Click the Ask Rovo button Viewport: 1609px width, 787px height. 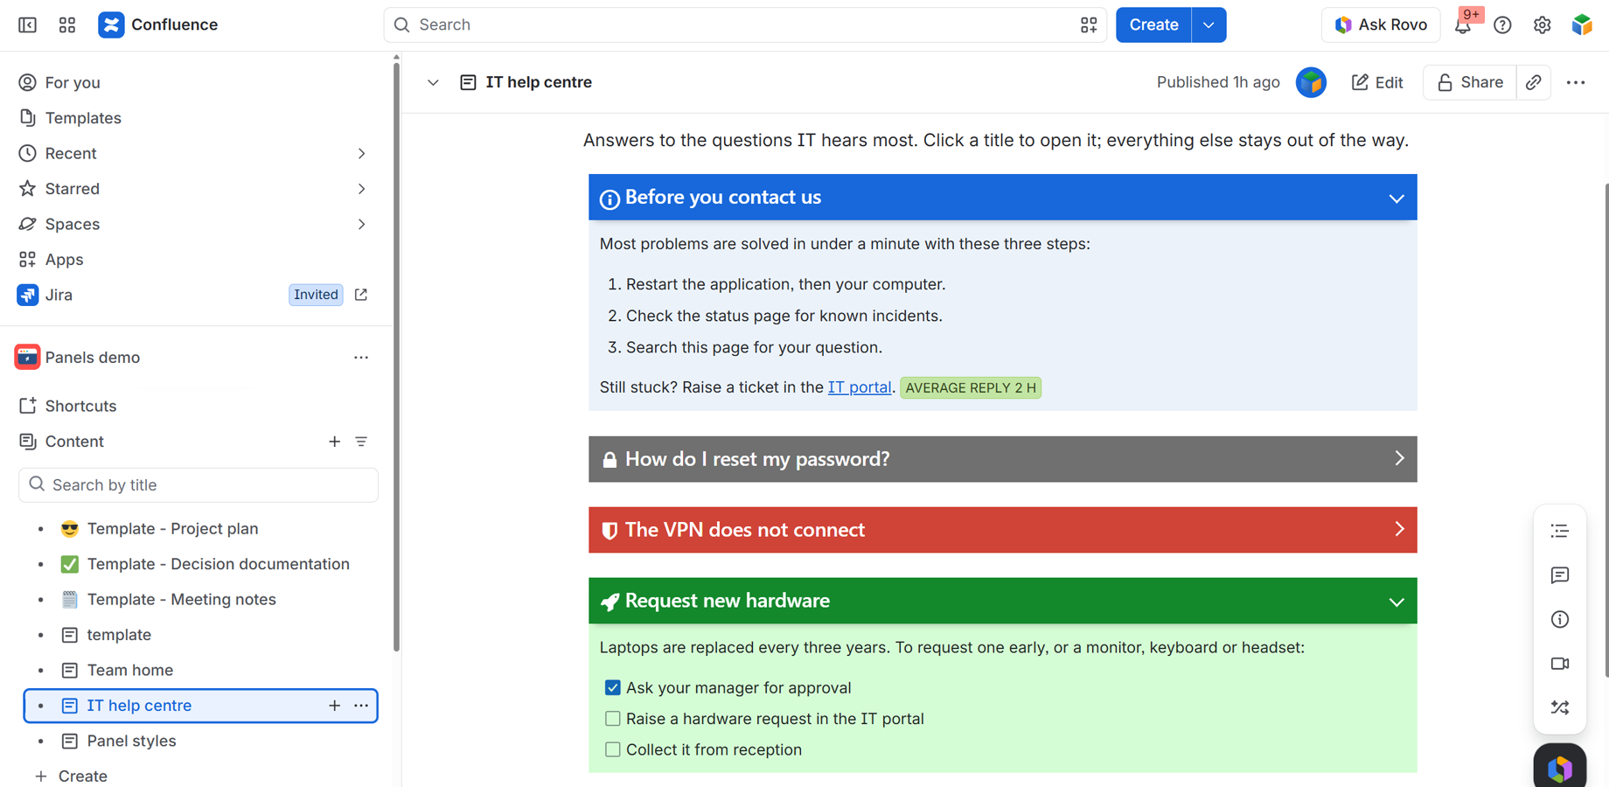coord(1381,25)
